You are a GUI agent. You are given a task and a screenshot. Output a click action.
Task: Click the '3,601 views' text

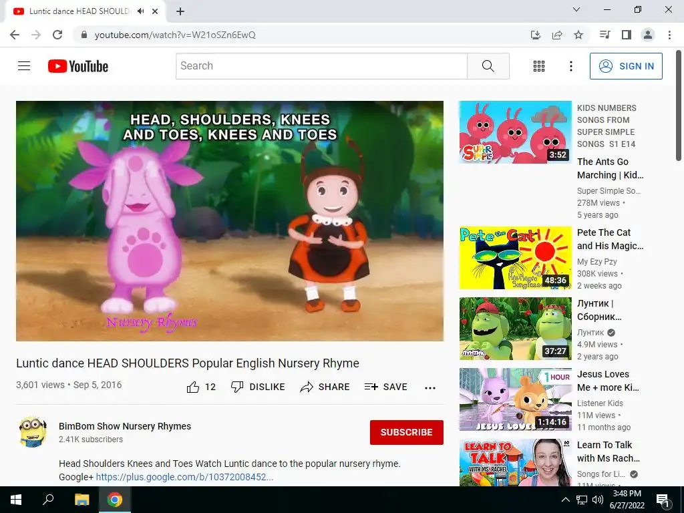point(40,385)
